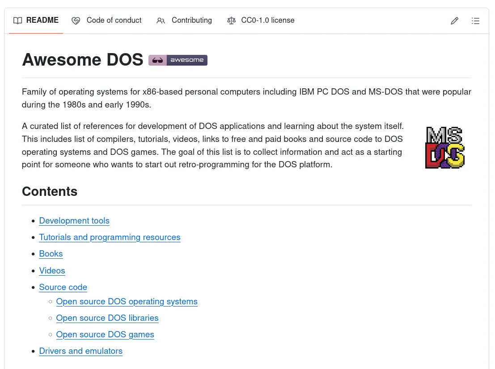495x369 pixels.
Task: Click the heart-shield icon for Code of conduct
Action: 76,21
